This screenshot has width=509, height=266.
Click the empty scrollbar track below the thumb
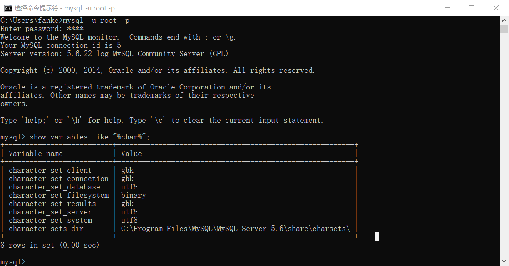(x=504, y=146)
